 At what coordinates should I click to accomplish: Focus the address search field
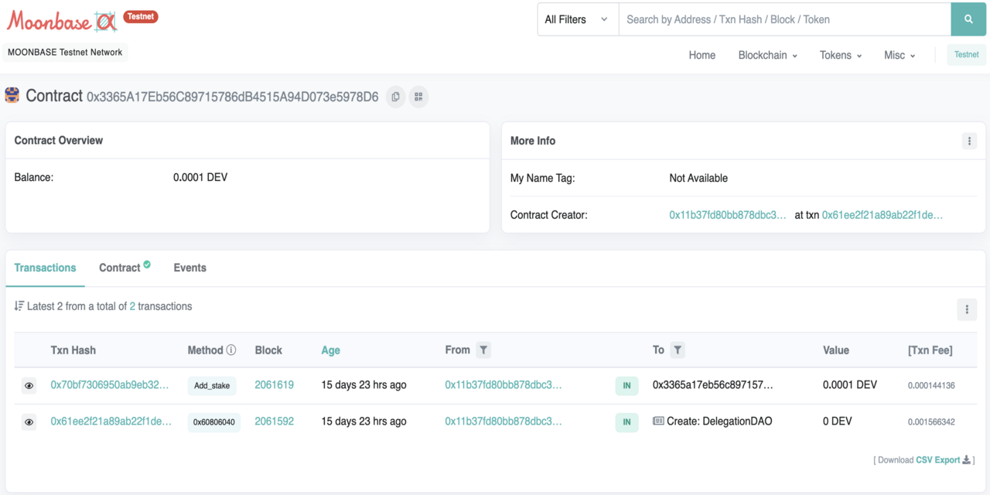point(784,19)
